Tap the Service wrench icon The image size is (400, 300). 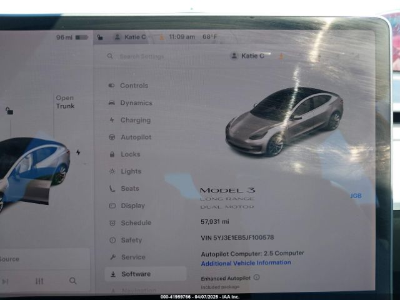[112, 257]
